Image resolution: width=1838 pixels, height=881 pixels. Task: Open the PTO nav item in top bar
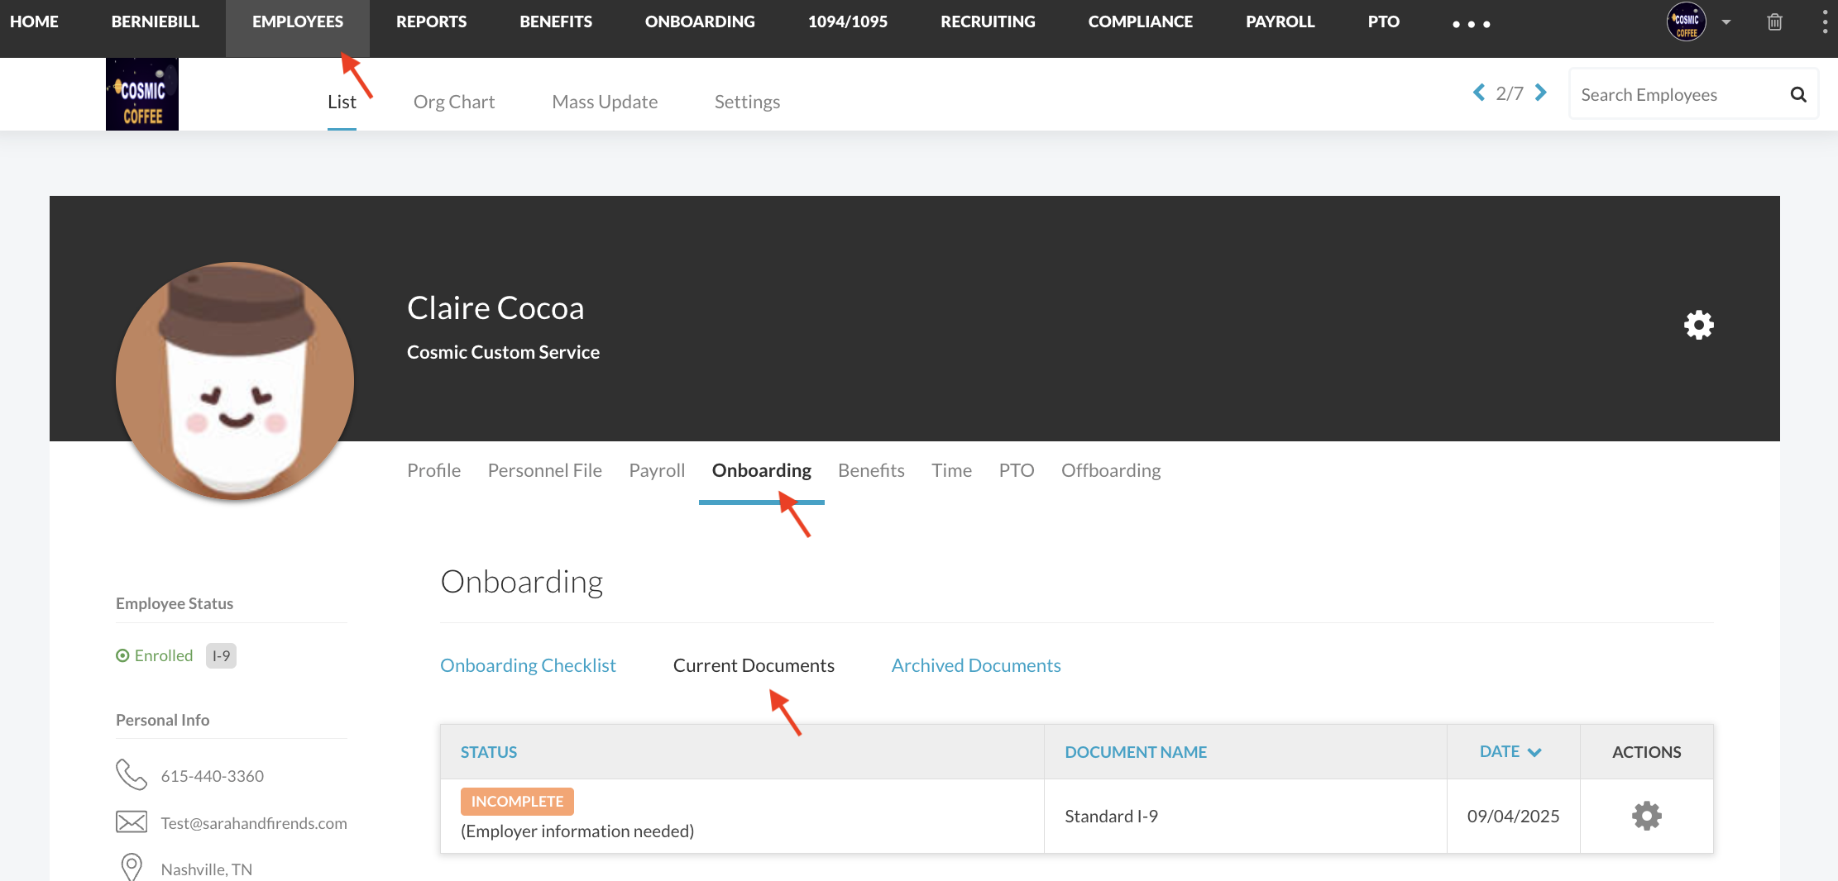(x=1384, y=21)
